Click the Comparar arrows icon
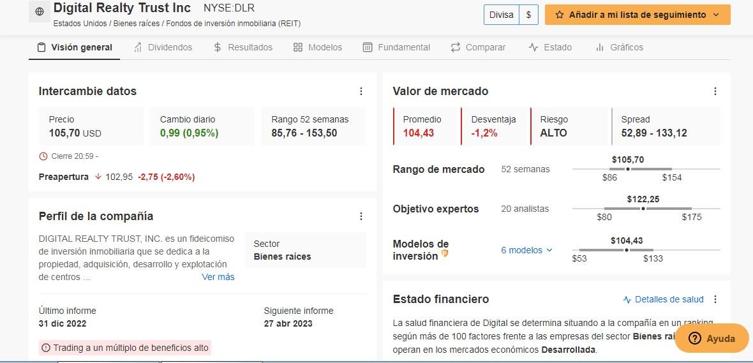This screenshot has width=753, height=363. pyautogui.click(x=455, y=47)
